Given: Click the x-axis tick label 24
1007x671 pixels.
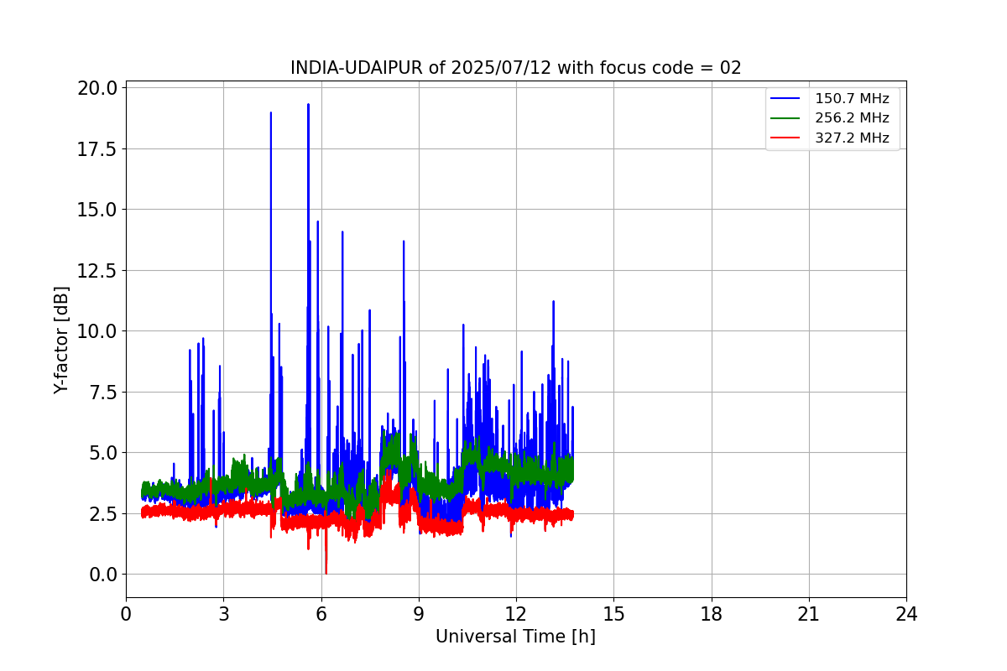Looking at the screenshot, I should (x=906, y=614).
